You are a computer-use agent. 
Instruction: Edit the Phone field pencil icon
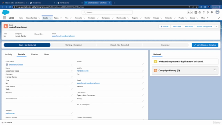click(143, 64)
